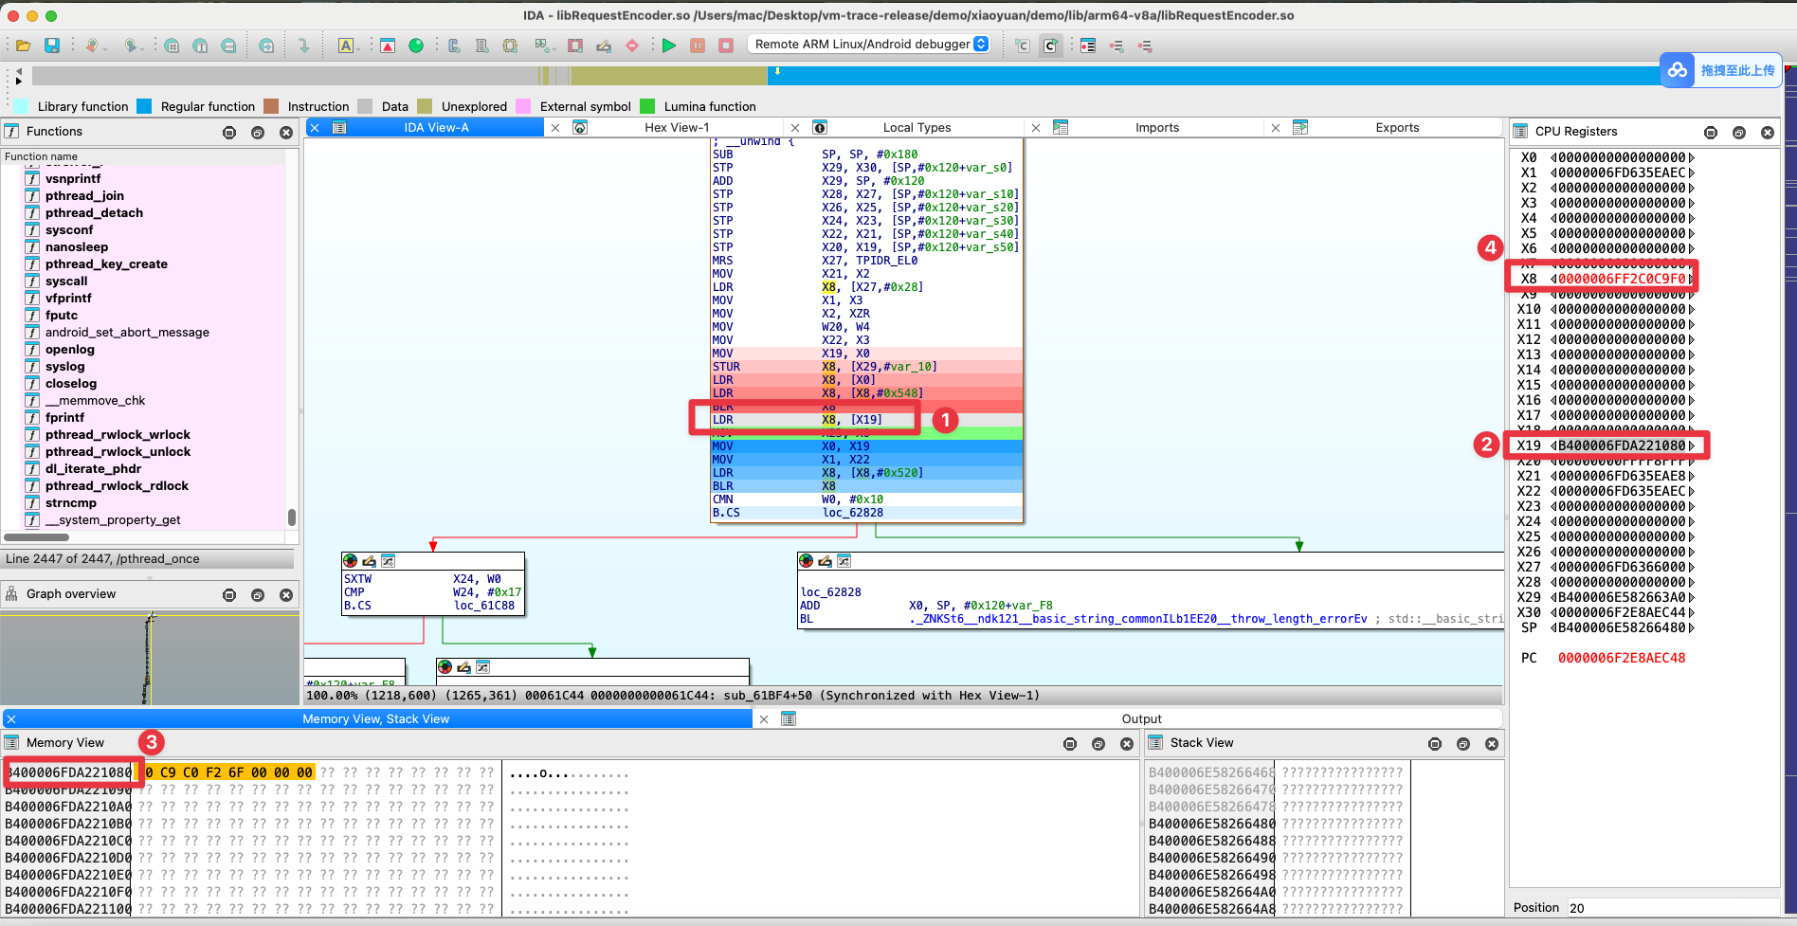Save database with the floppy disk icon
This screenshot has width=1797, height=926.
[x=52, y=45]
